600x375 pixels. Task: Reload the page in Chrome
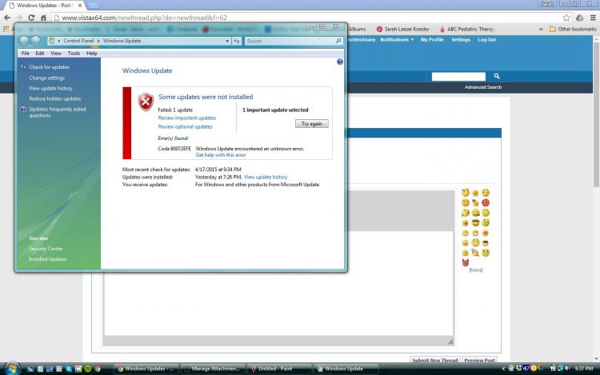coord(31,18)
